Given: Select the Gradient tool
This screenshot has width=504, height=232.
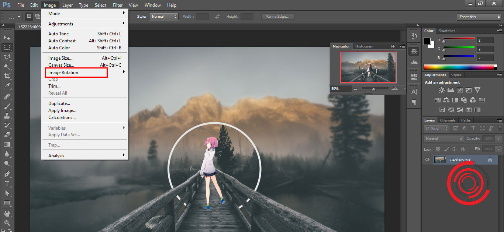Looking at the screenshot, I should [x=7, y=144].
